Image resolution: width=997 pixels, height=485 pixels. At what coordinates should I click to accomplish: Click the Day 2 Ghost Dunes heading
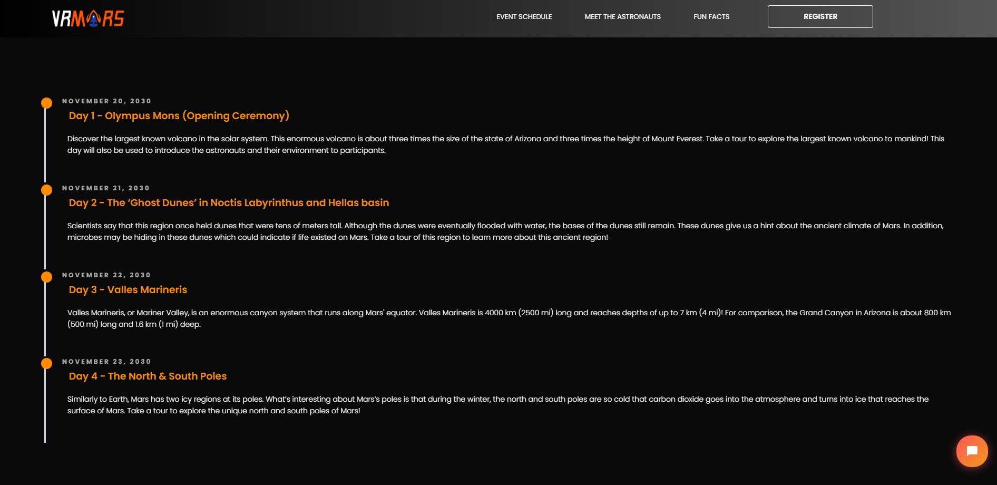tap(229, 203)
